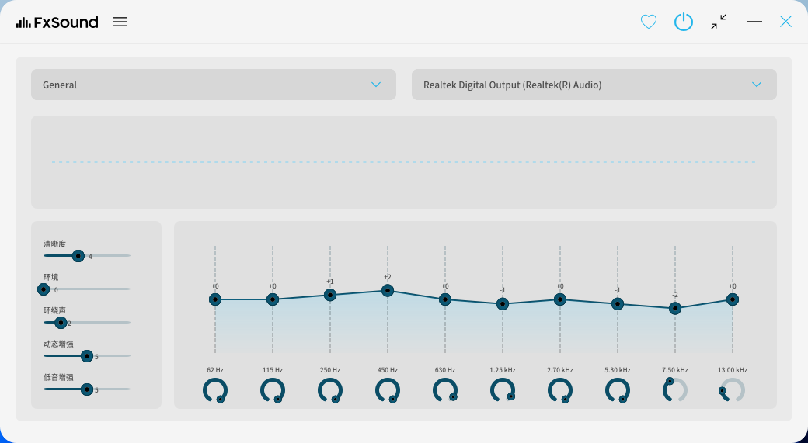Click the 环绕声 slider handle
Viewport: 808px width, 443px height.
coord(61,323)
